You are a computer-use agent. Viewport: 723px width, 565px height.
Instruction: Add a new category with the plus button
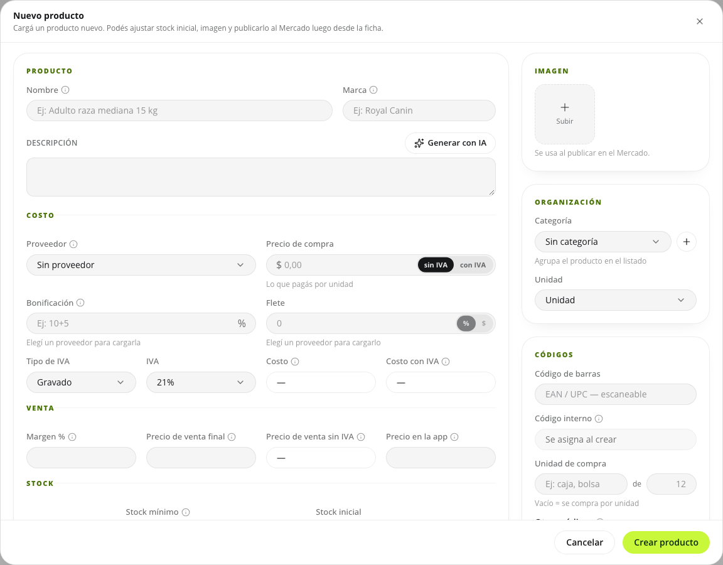pos(686,242)
